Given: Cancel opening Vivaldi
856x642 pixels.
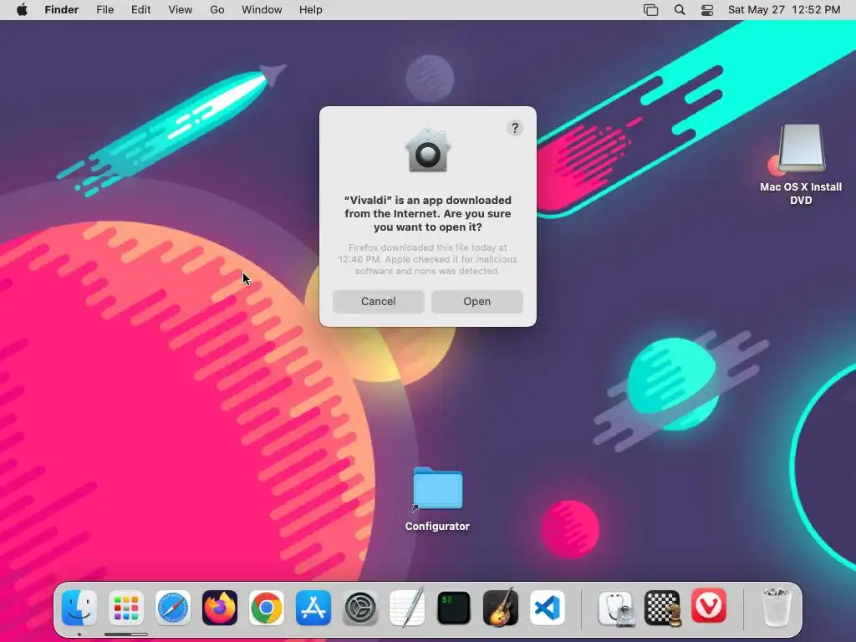Looking at the screenshot, I should [x=379, y=301].
